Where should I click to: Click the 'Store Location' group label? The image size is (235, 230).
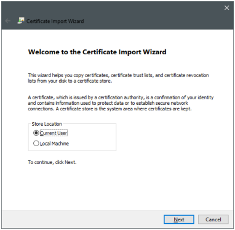(47, 124)
